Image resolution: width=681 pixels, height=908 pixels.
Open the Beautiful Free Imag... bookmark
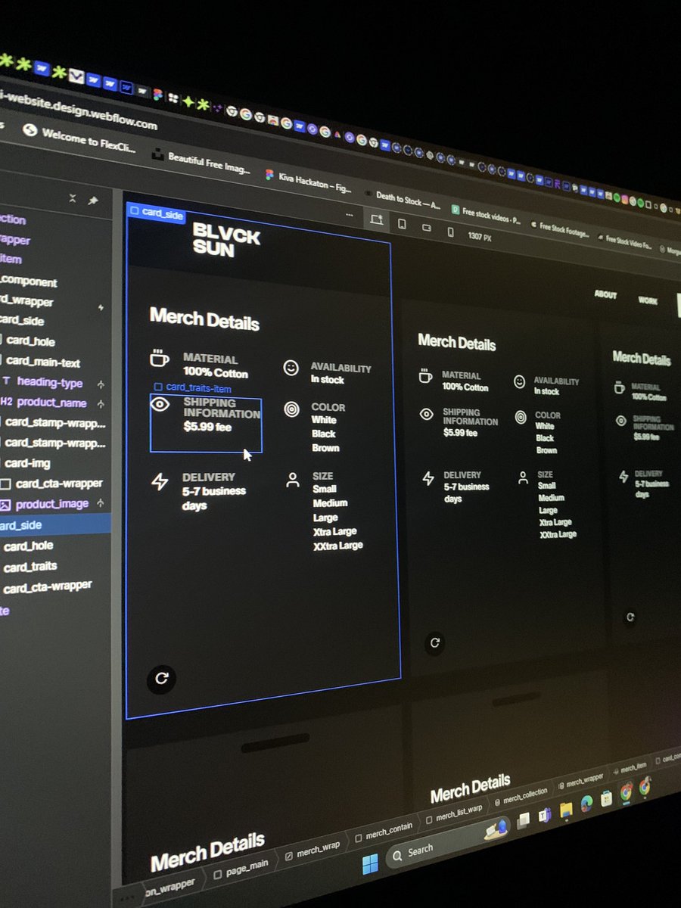pos(201,162)
